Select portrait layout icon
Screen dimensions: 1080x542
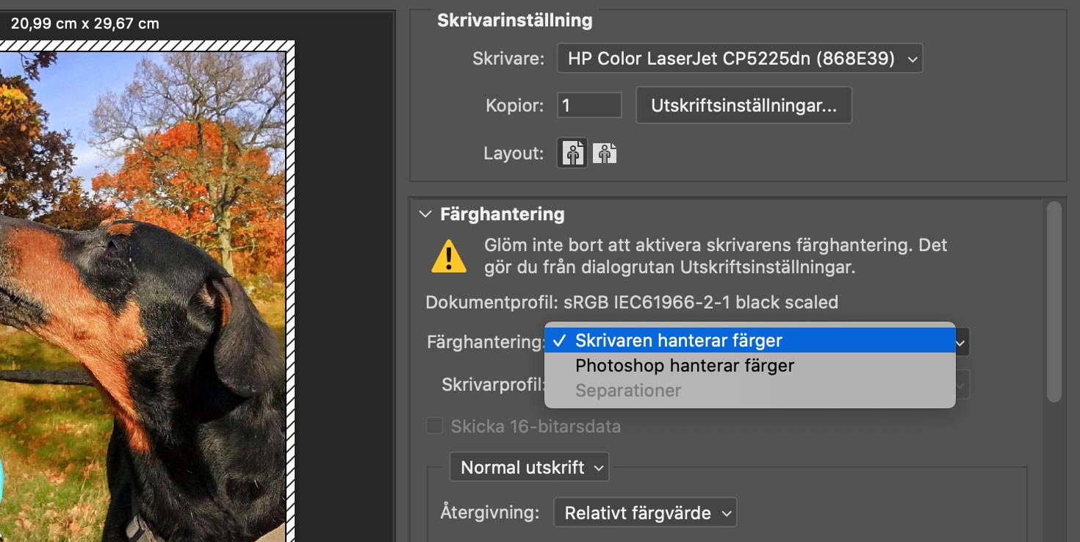tap(572, 153)
